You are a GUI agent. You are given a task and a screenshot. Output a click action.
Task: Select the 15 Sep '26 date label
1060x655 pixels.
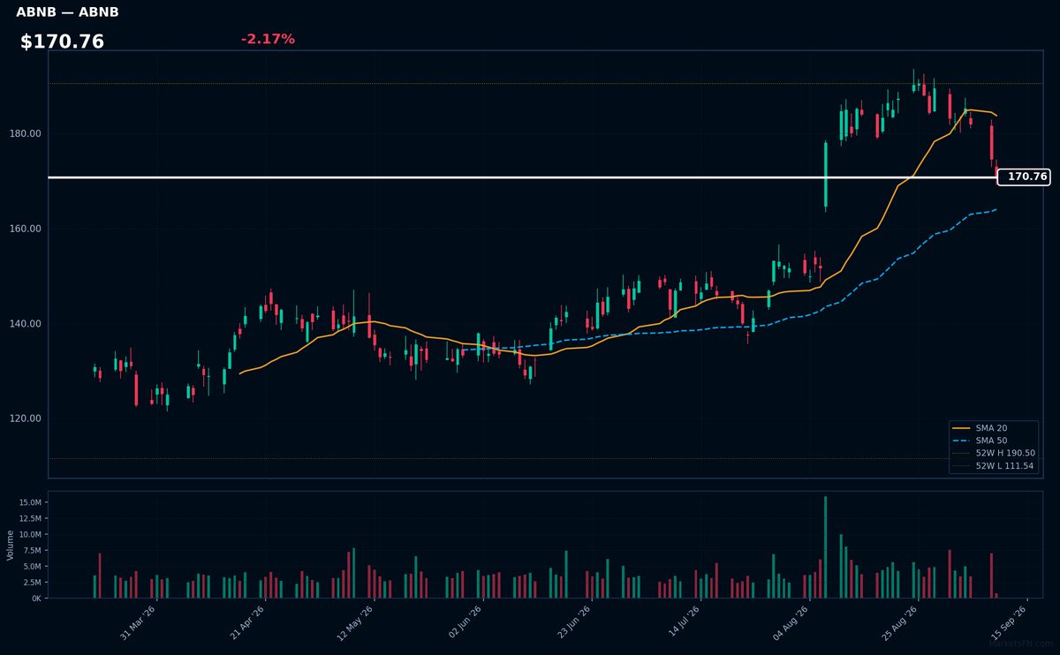point(1008,623)
